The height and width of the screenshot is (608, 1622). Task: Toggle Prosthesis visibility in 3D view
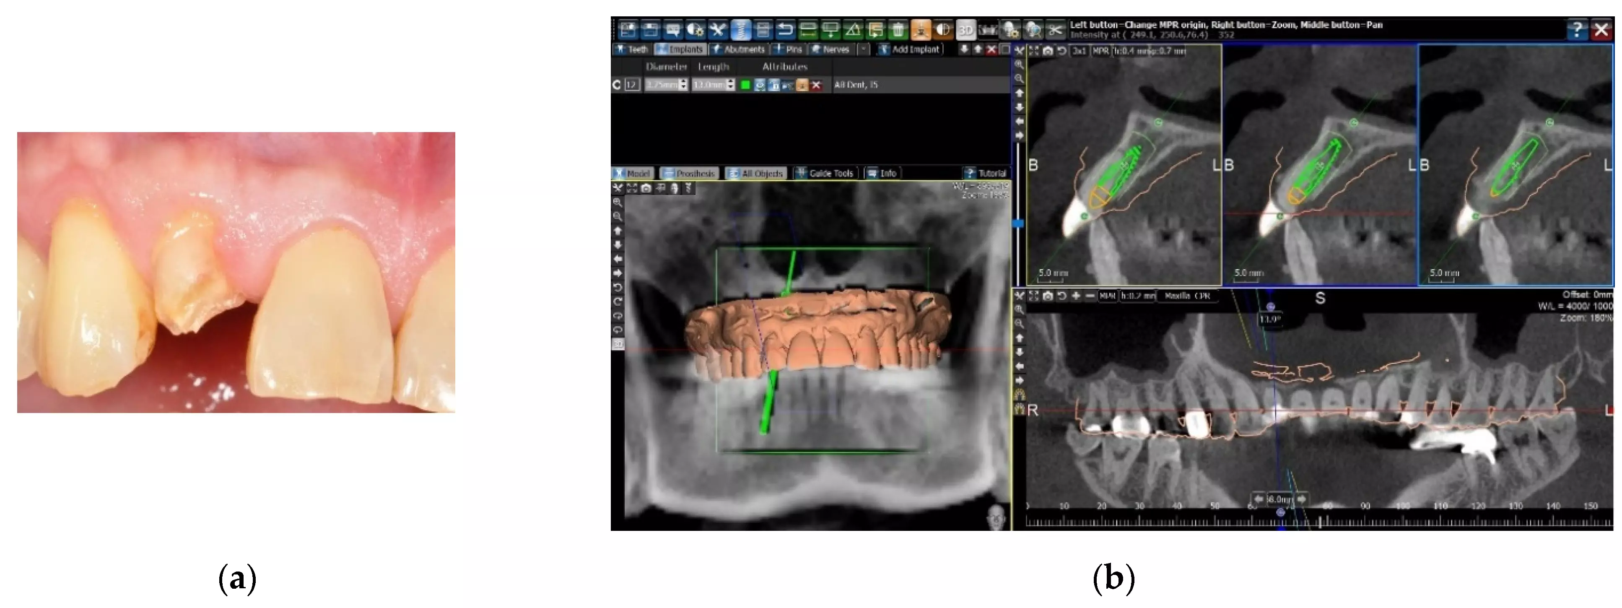click(x=689, y=173)
